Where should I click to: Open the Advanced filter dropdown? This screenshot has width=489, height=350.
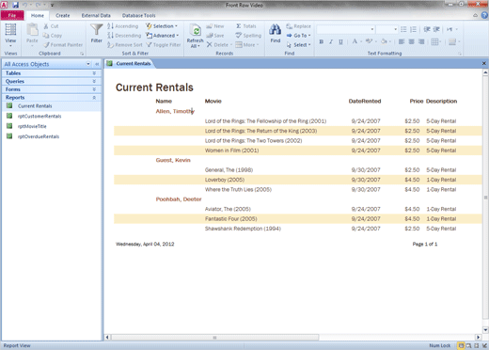[162, 36]
